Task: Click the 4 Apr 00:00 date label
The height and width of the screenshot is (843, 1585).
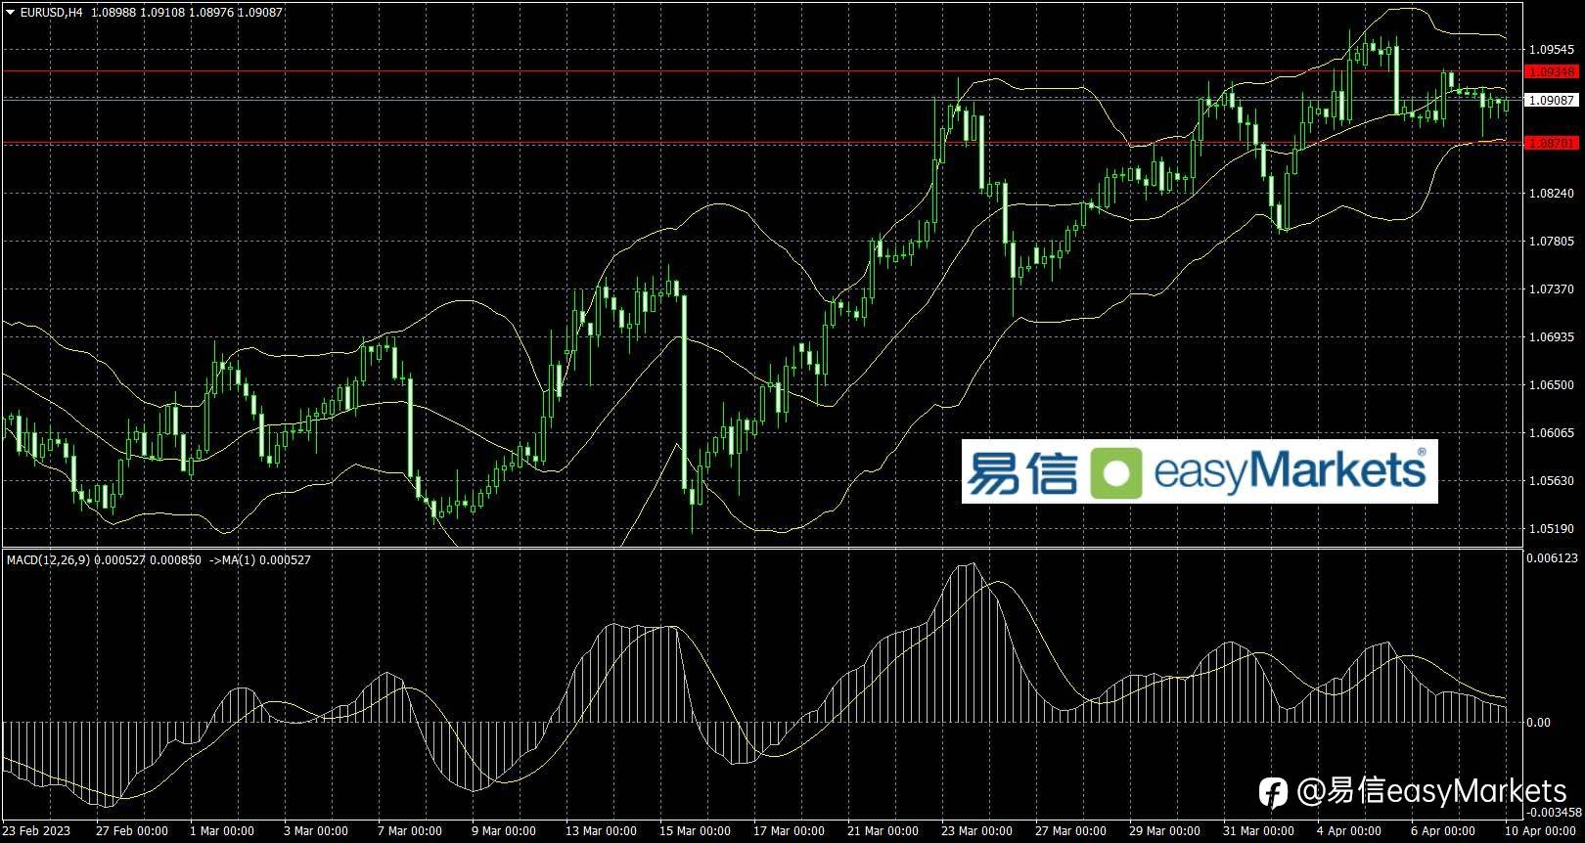Action: pos(1348,831)
